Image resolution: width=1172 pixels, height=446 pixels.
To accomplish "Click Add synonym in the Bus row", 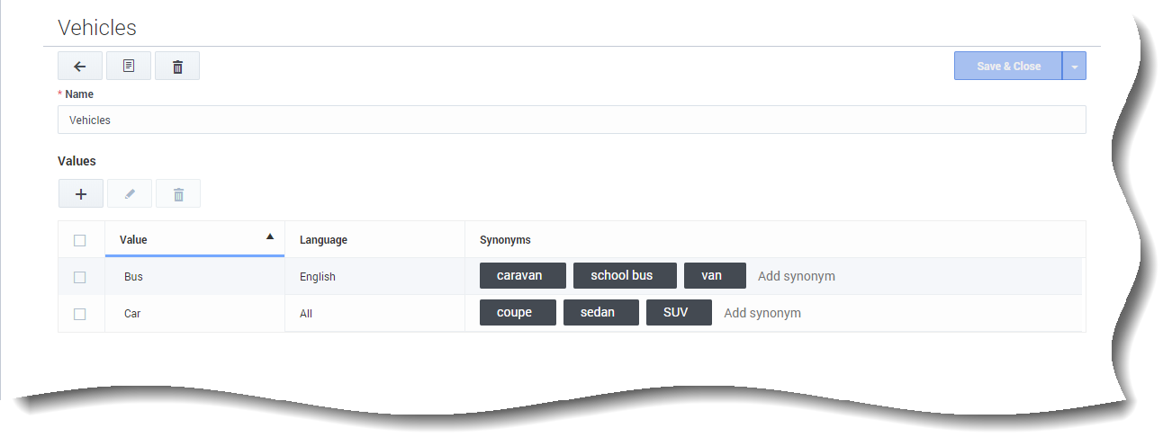I will 797,276.
